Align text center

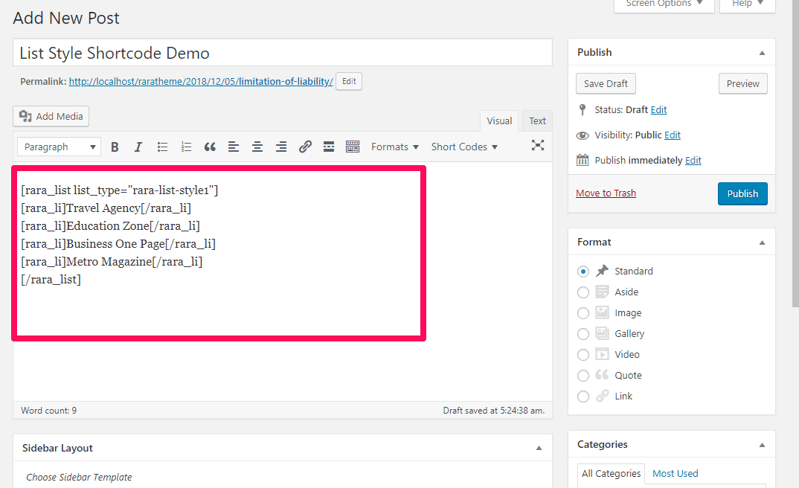tap(257, 147)
